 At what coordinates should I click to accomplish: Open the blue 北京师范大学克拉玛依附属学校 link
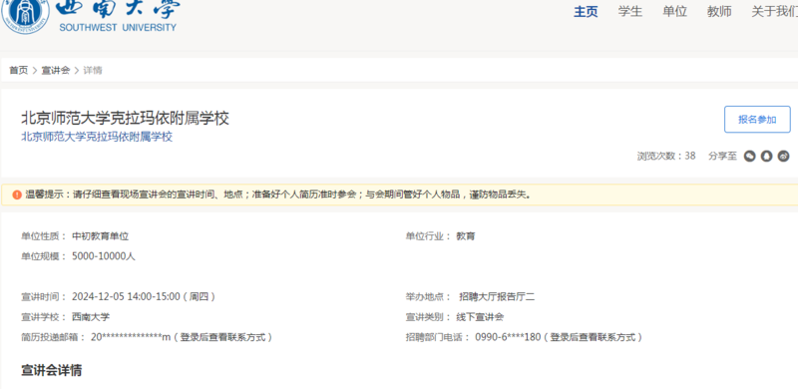(97, 137)
